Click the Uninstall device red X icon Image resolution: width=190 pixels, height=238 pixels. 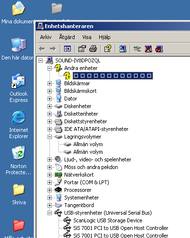148,49
